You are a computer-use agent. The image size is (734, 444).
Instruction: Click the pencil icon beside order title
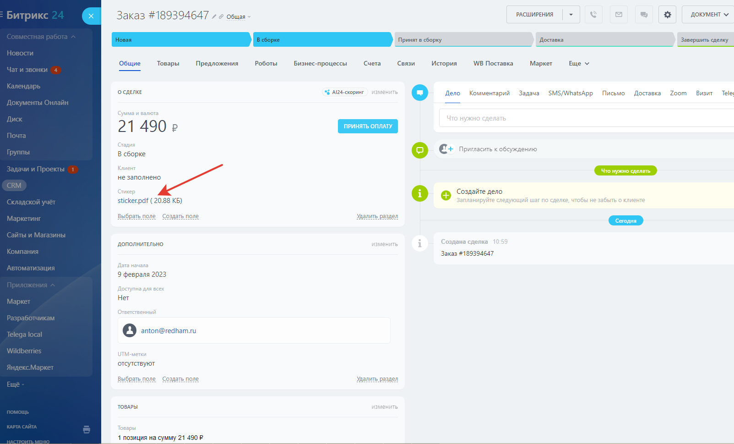tap(214, 16)
